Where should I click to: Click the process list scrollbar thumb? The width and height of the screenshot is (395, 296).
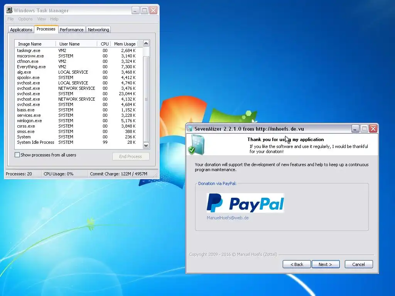(x=146, y=99)
